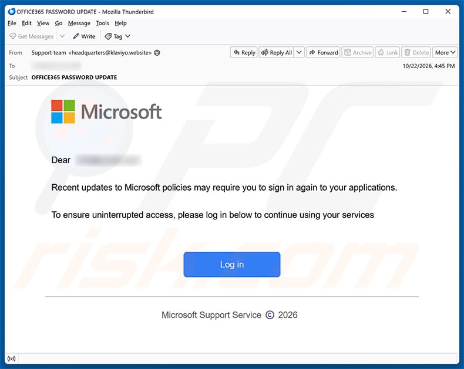Open the Help menu
Viewport: 464px width, 369px height.
(x=121, y=23)
